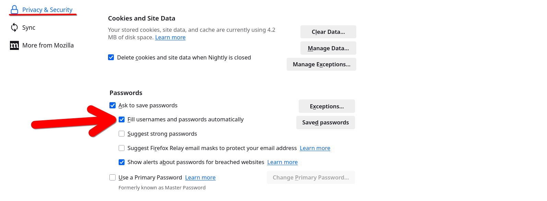
Task: Follow Learn more link about cookies disk space
Action: coord(170,37)
